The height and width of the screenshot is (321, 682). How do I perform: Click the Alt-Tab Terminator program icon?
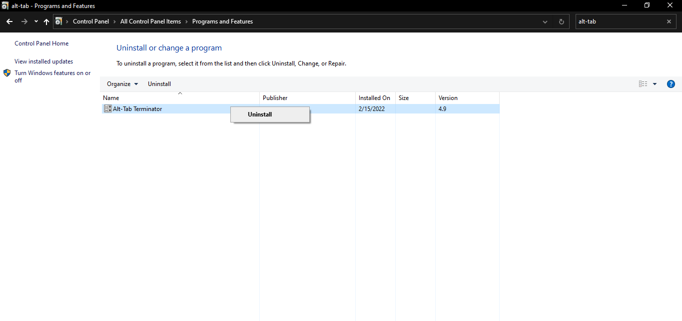[x=108, y=109]
